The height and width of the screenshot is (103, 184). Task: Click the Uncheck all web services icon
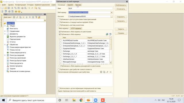pyautogui.click(x=110, y=34)
